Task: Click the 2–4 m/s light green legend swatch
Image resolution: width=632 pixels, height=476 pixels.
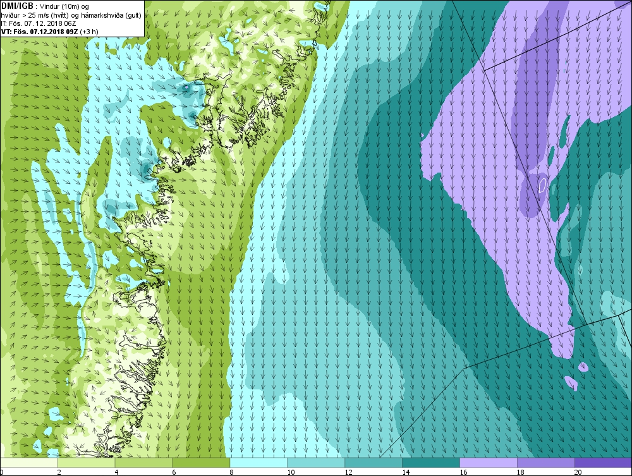Action: [87, 463]
